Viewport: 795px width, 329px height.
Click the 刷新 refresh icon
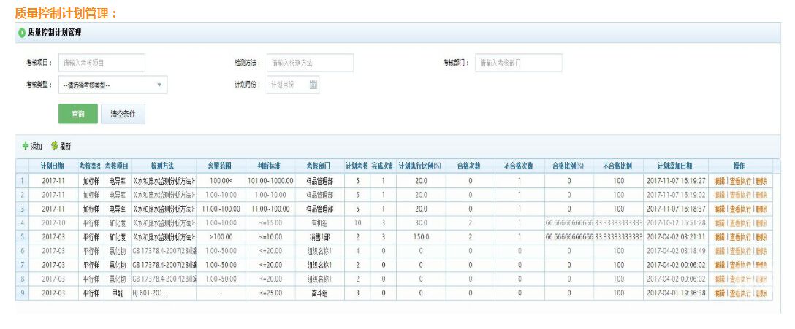pyautogui.click(x=54, y=147)
